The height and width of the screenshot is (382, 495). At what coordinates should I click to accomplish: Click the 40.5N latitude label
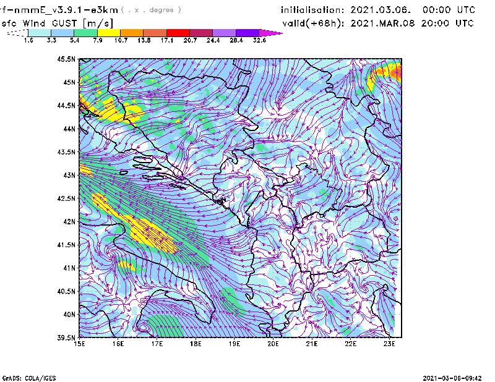[x=66, y=291]
